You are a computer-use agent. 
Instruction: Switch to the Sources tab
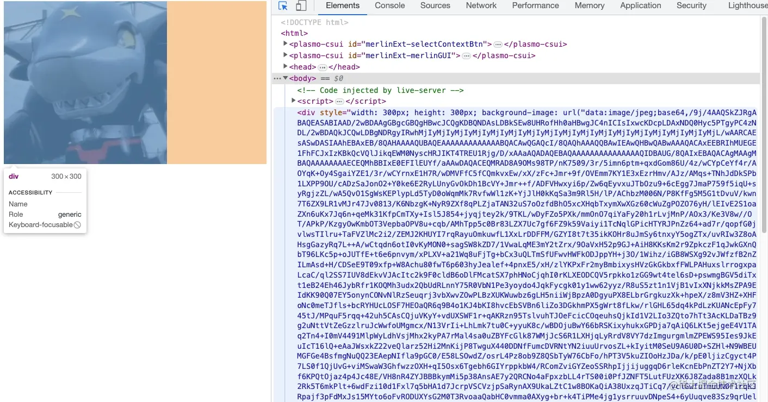(x=435, y=5)
